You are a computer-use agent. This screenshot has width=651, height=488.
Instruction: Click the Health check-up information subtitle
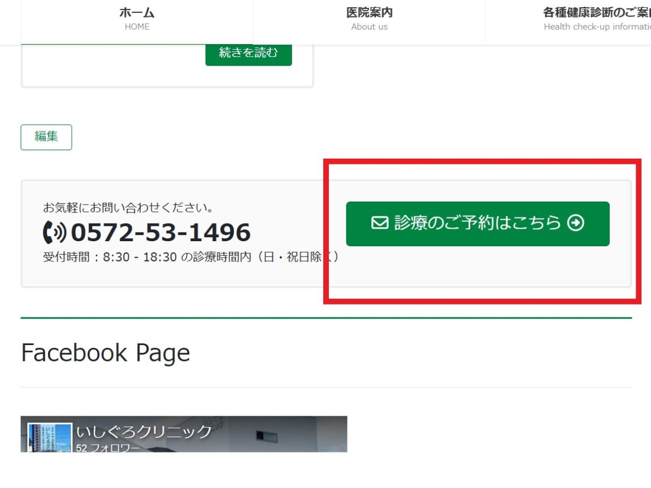coord(596,27)
